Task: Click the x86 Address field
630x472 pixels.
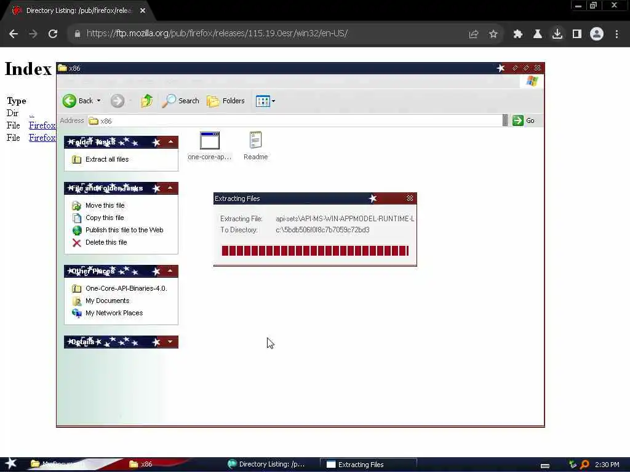Action: click(x=295, y=121)
